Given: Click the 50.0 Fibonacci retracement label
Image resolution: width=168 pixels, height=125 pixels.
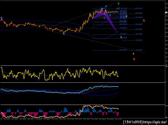Looking at the screenshot, I should tap(139, 29).
